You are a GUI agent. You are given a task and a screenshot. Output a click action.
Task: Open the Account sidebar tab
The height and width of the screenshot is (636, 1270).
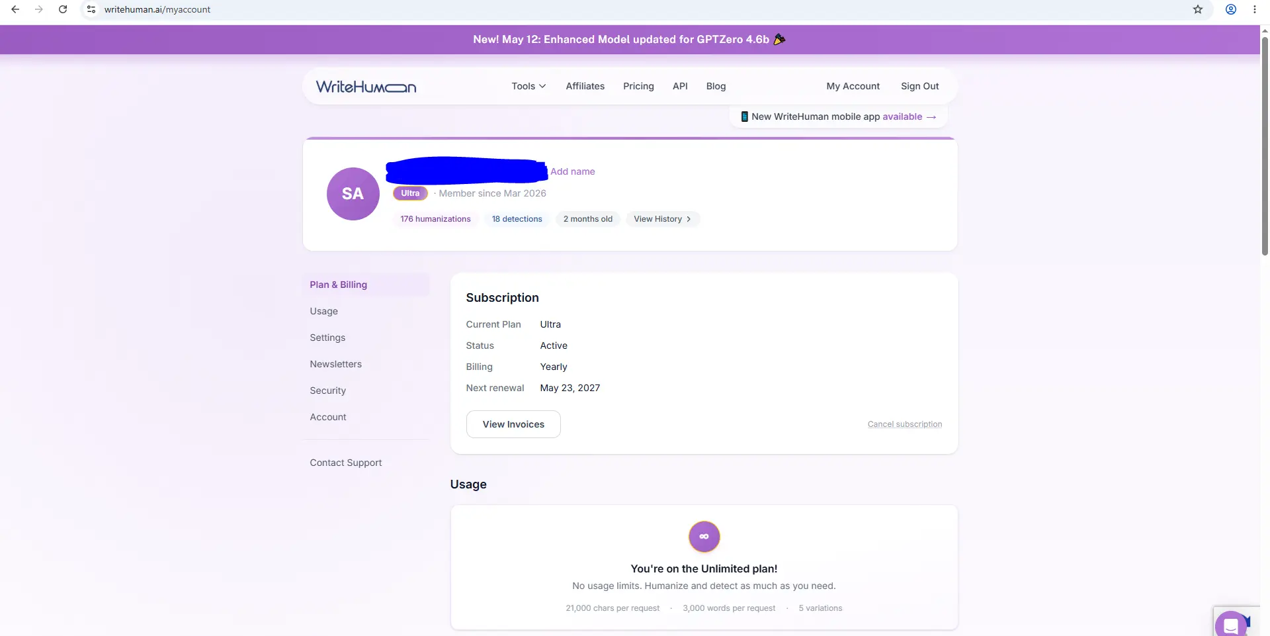(366, 417)
